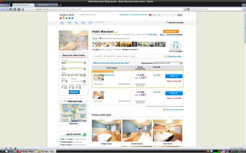The height and width of the screenshot is (153, 246).
Task: Reload the page
Action: (x=15, y=9)
